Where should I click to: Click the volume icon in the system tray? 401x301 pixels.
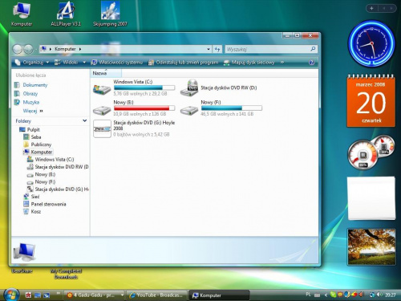(x=379, y=295)
